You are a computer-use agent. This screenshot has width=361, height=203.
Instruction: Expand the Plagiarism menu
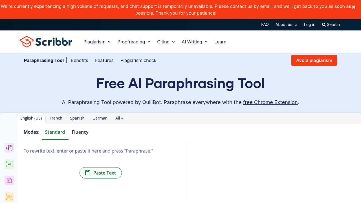97,42
